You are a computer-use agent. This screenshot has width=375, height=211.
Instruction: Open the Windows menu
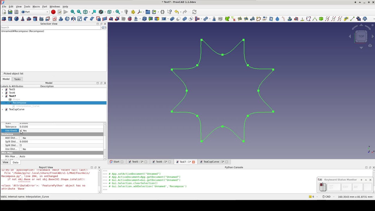click(54, 6)
